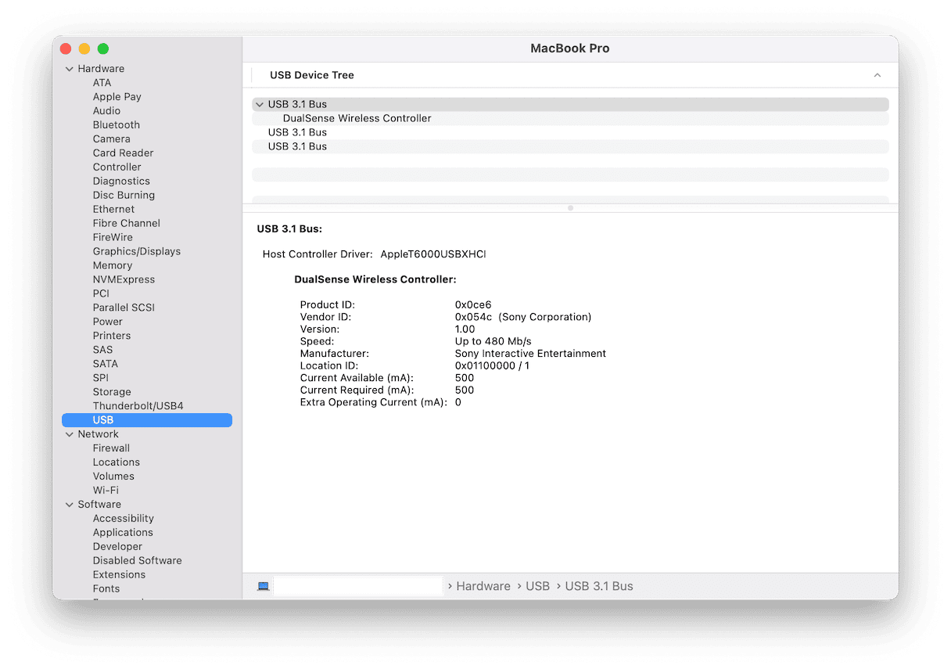Viewport: 951px width, 669px height.
Task: Select Parallel SCSI in the sidebar
Action: (124, 308)
